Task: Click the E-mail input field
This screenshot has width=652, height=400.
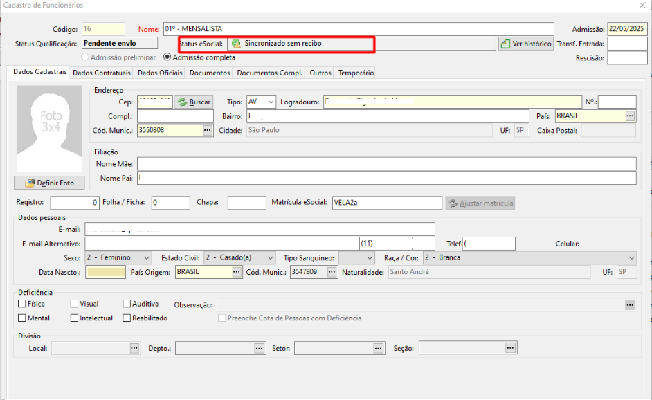Action: [x=260, y=229]
